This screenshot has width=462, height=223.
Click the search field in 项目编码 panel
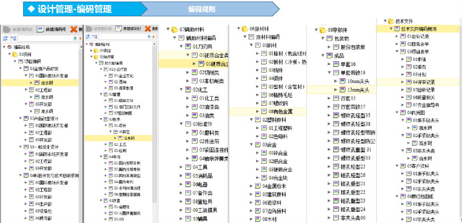coord(45,38)
